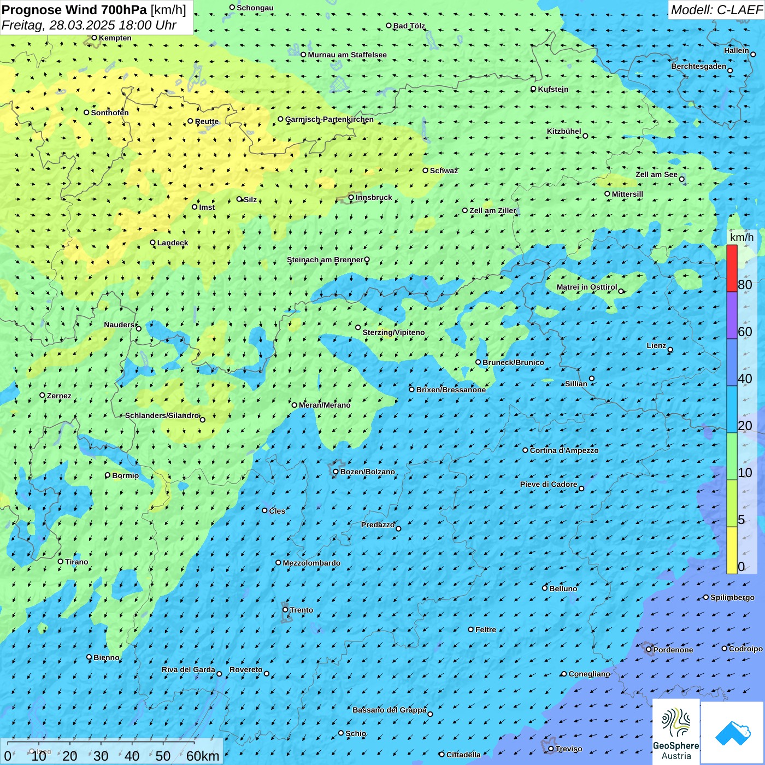Click the Zell am See label
765x765 pixels.
656,174
